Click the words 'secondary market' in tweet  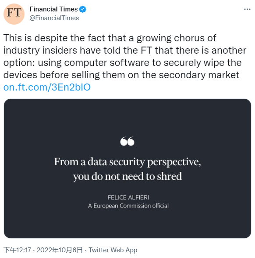coord(199,75)
